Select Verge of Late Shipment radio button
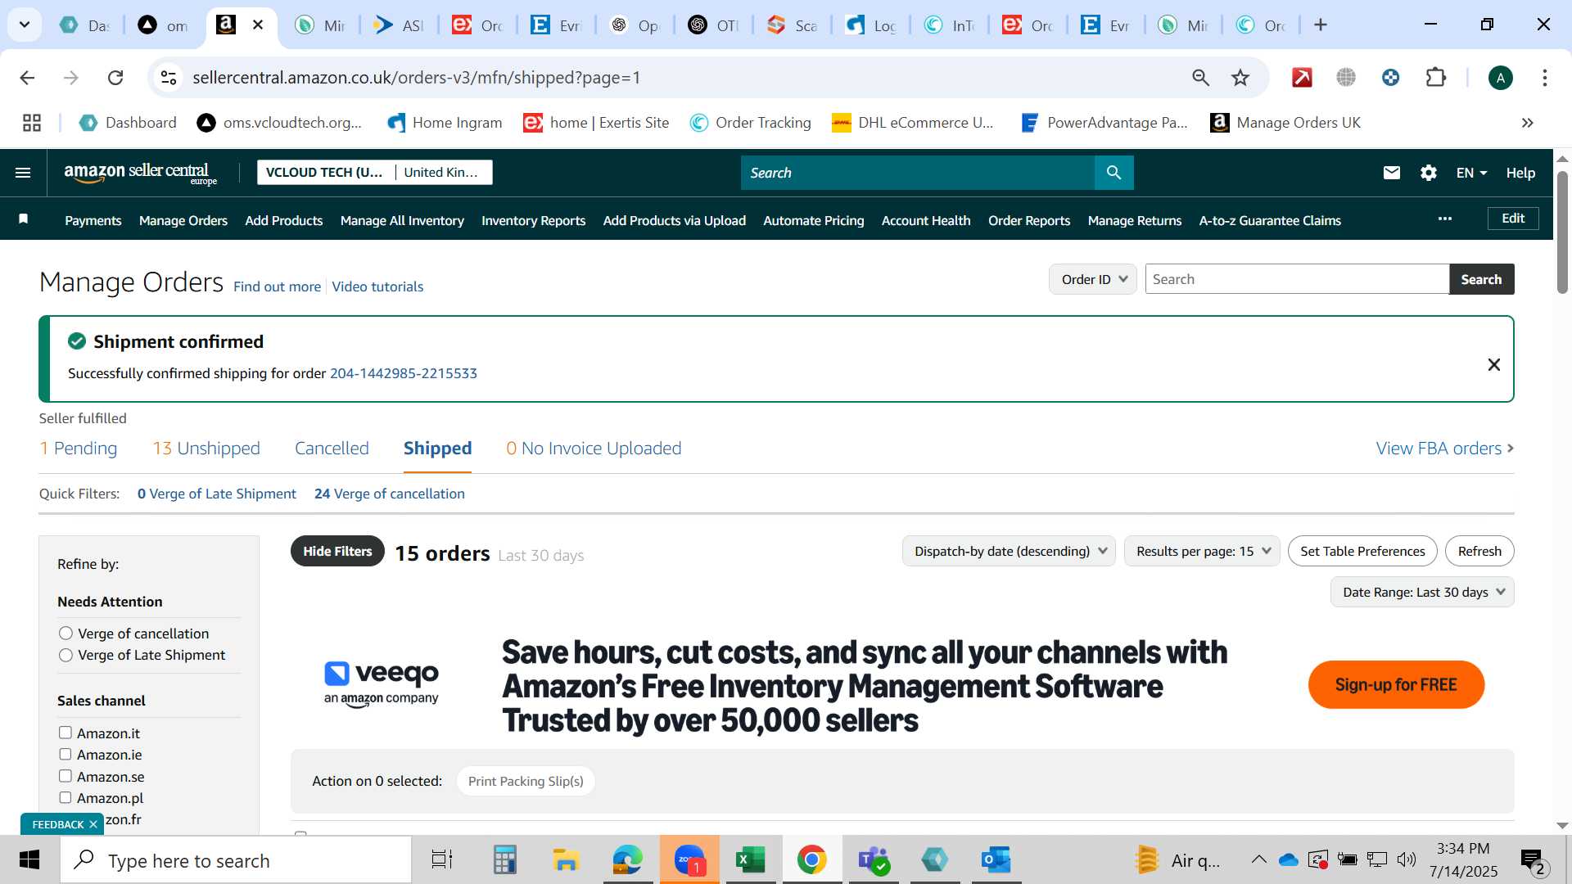 tap(66, 655)
